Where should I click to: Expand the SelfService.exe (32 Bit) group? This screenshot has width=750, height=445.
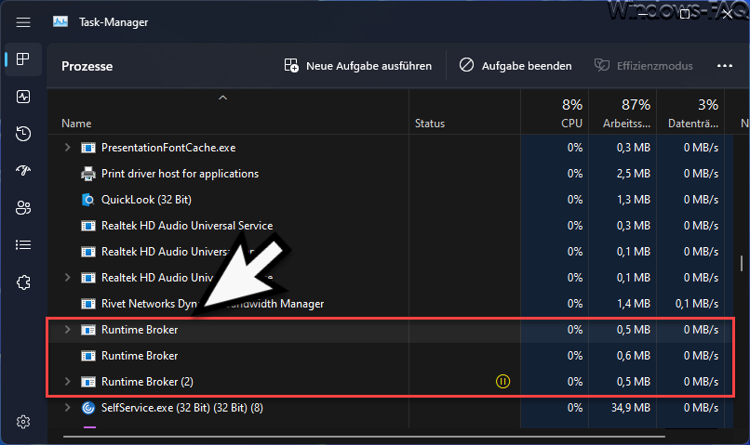pos(67,408)
